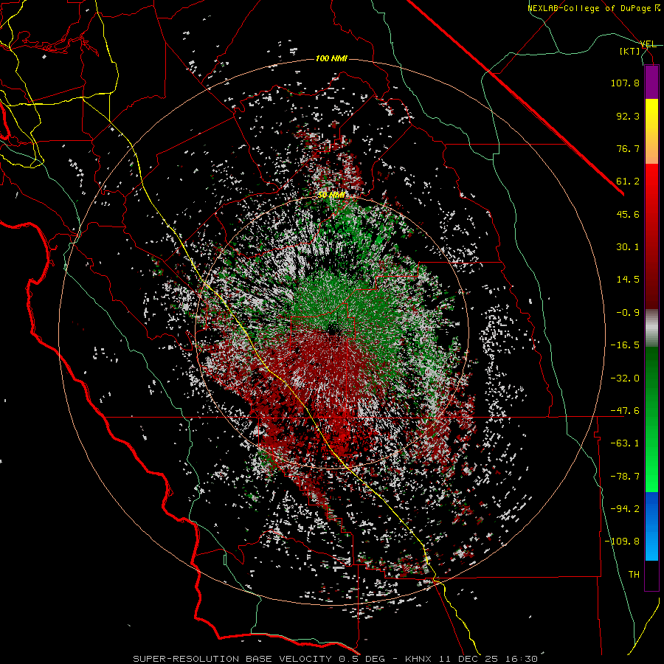Click the 61.2 velocity scale value

coord(628,181)
